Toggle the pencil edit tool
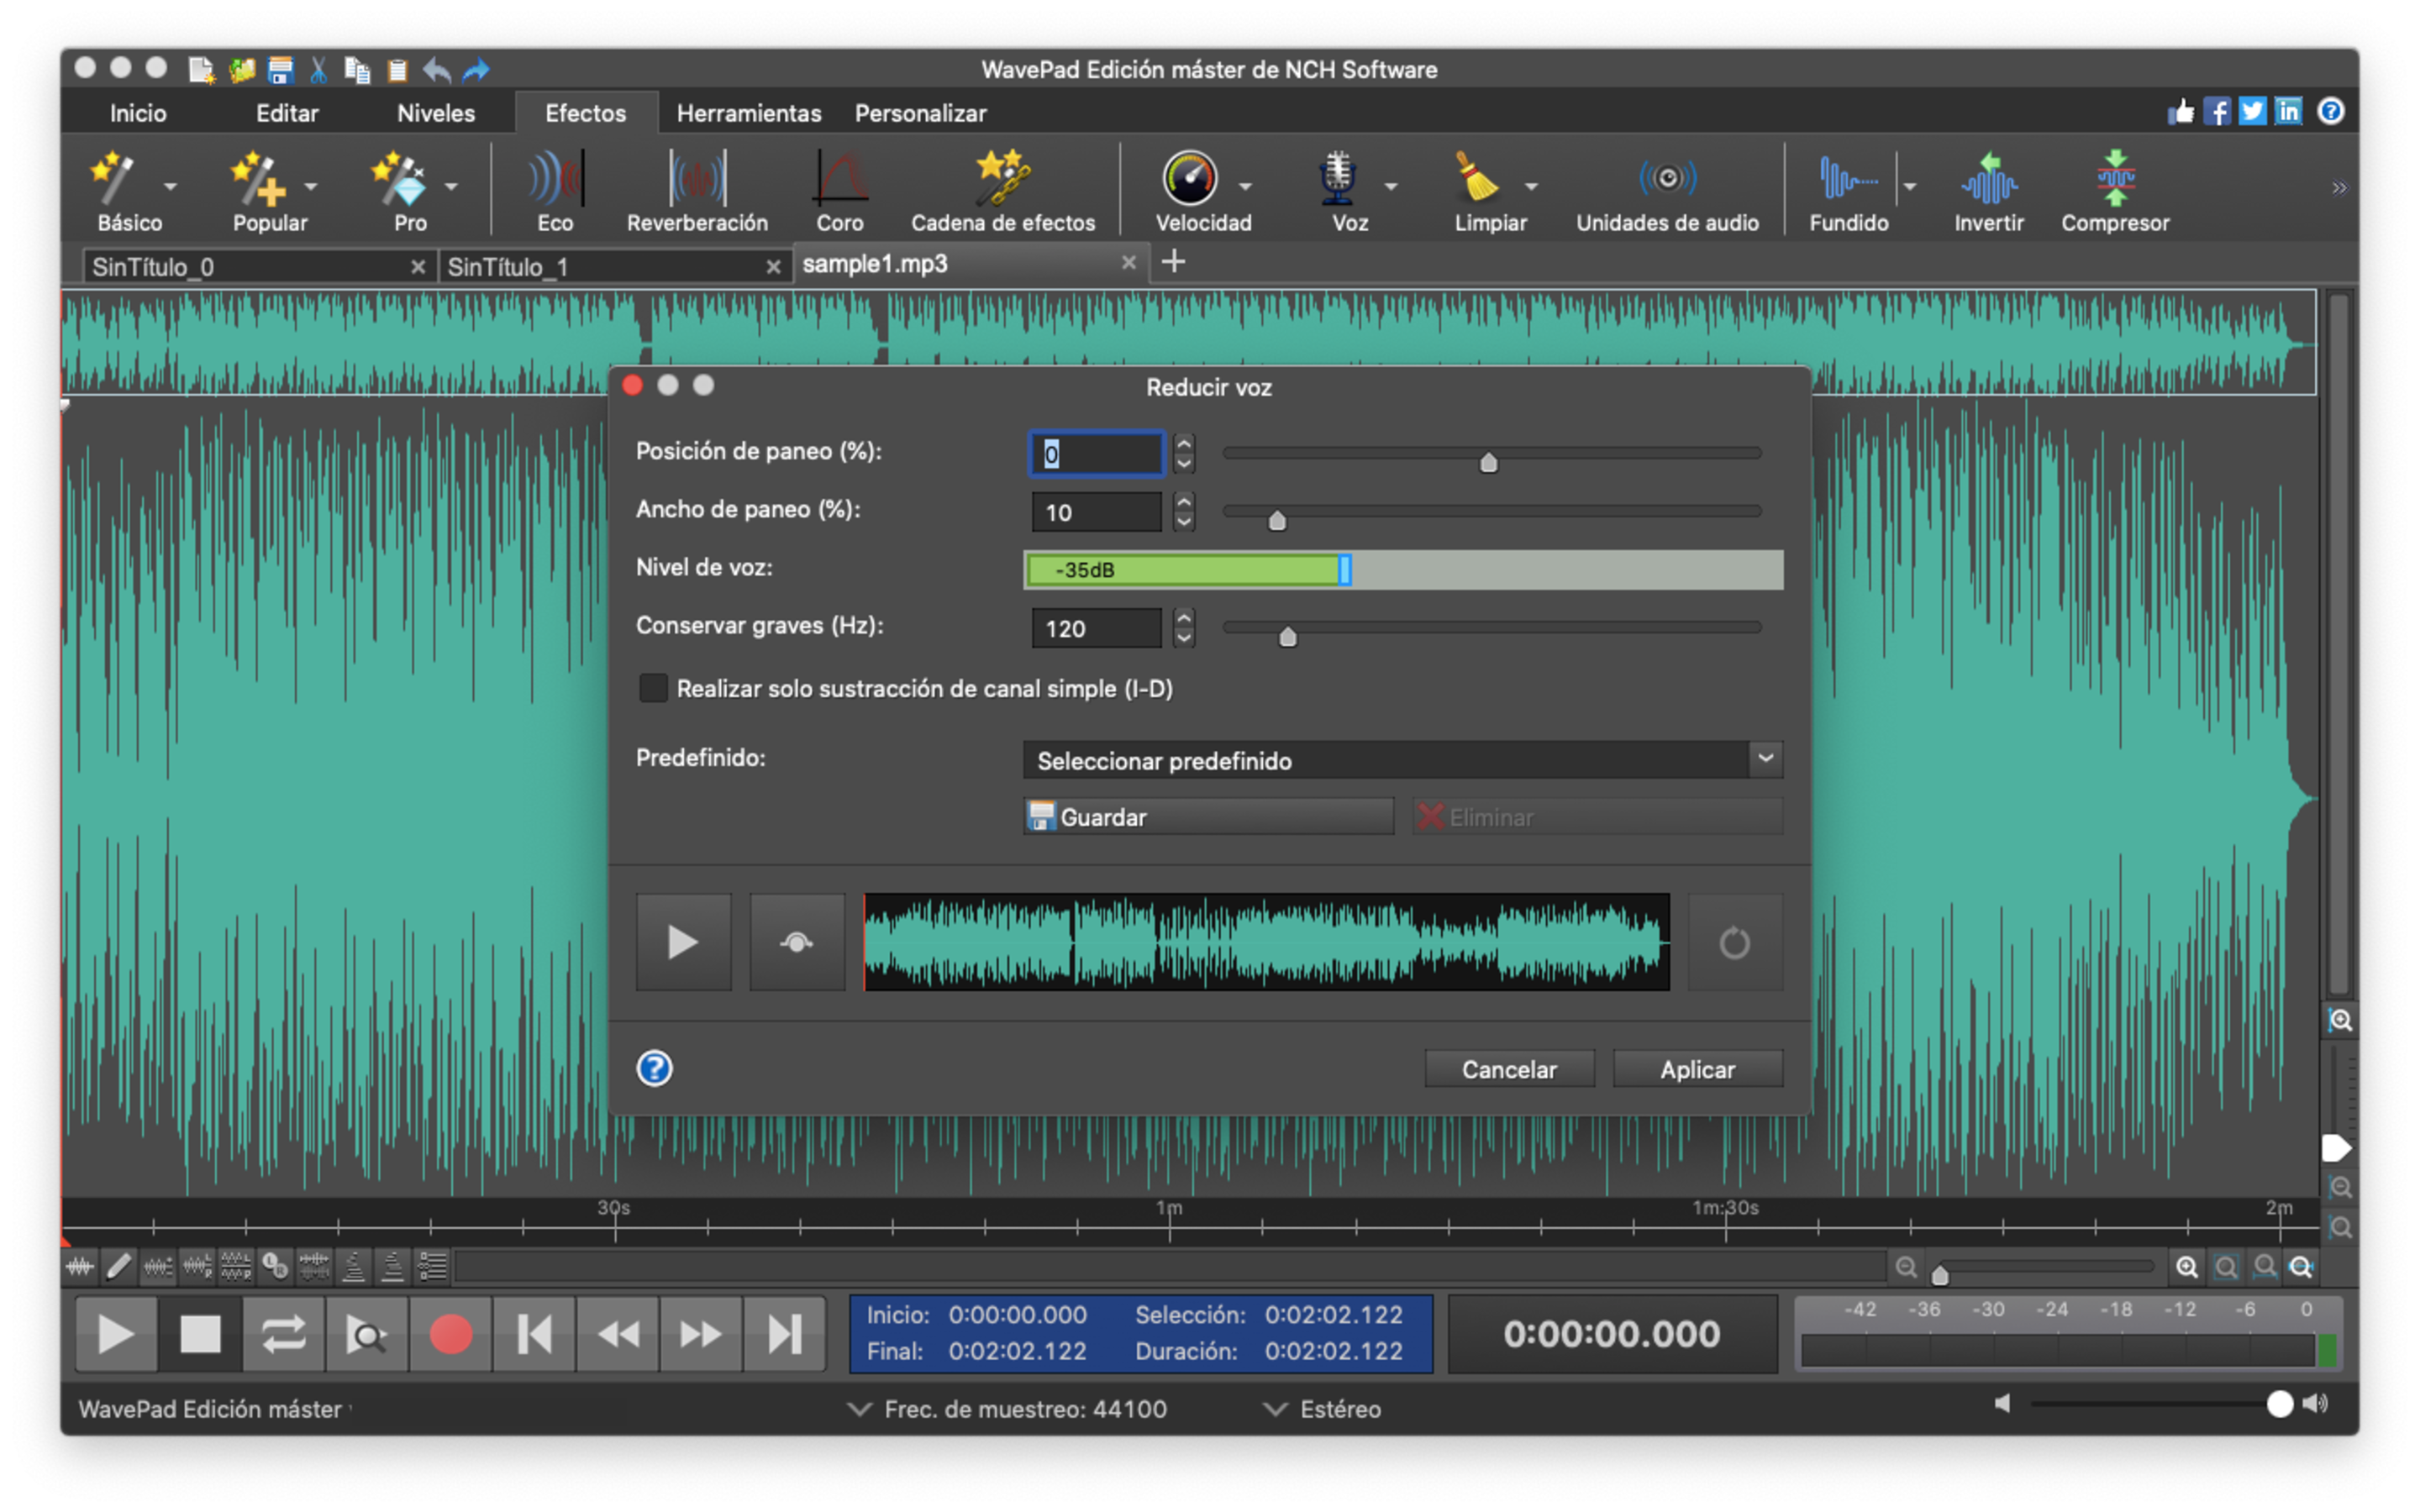 coord(118,1267)
